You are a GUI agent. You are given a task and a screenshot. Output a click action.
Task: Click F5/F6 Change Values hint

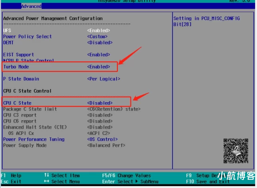(126, 175)
